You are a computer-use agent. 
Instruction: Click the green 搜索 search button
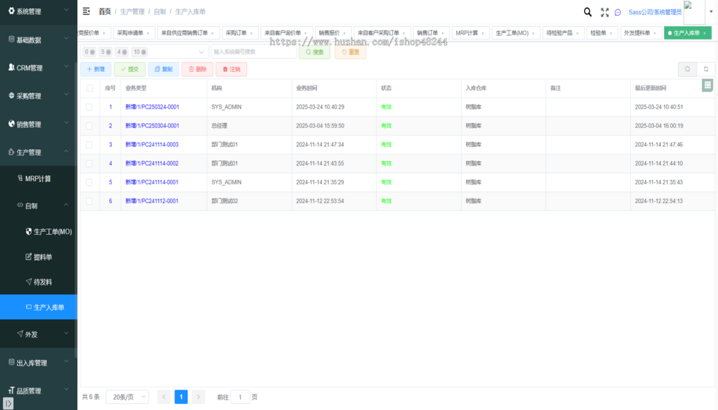[314, 52]
